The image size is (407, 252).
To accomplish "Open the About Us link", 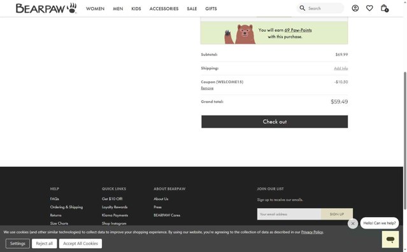I will 161,199.
